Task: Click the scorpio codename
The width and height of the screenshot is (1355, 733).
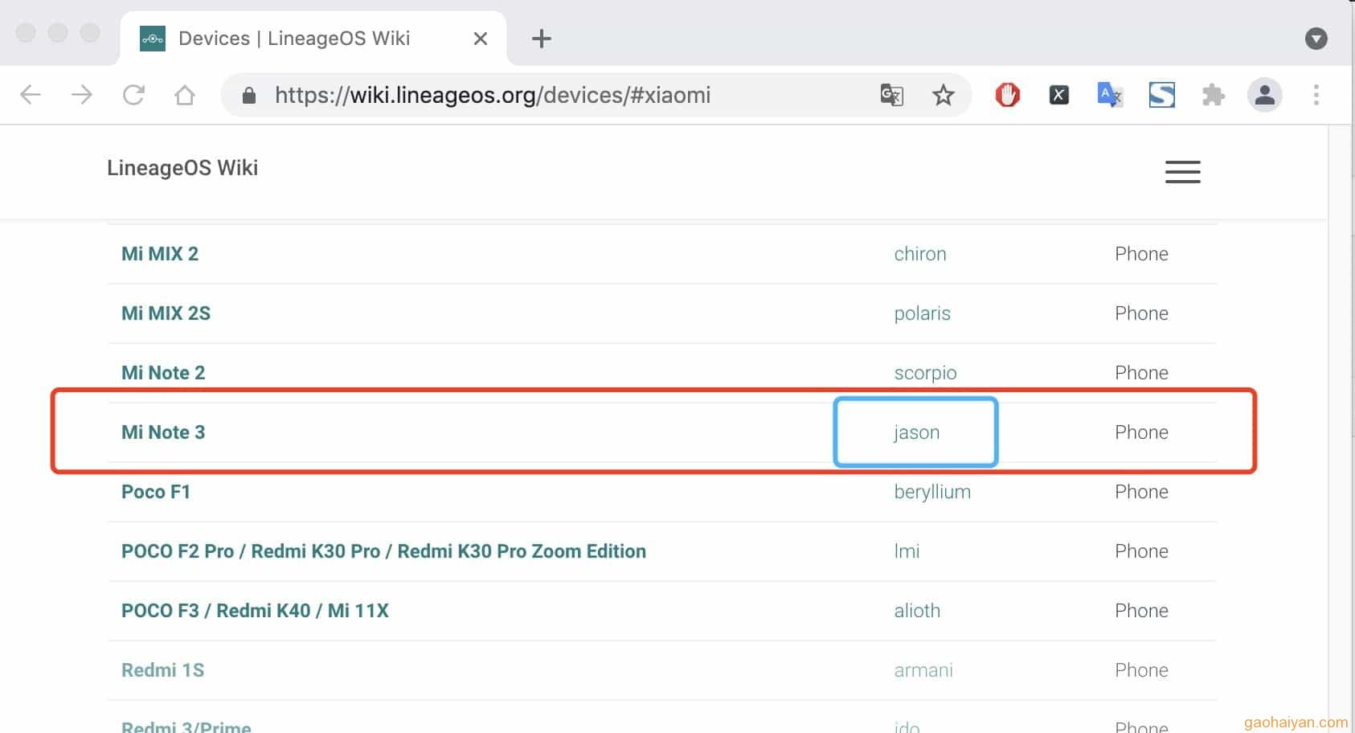Action: [925, 372]
